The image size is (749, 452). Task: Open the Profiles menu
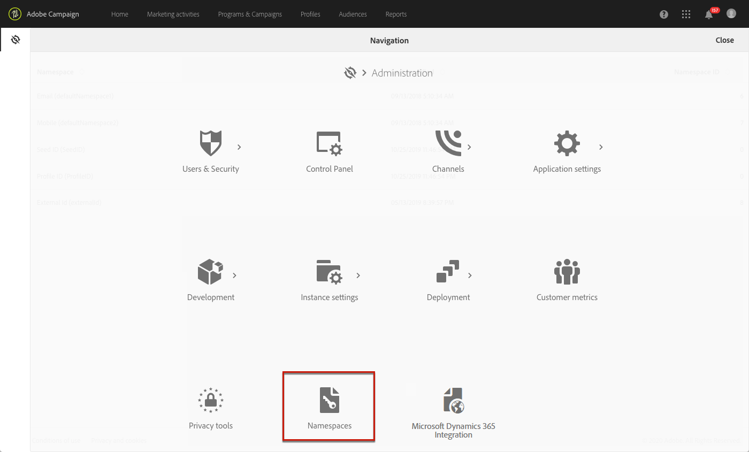coord(310,14)
